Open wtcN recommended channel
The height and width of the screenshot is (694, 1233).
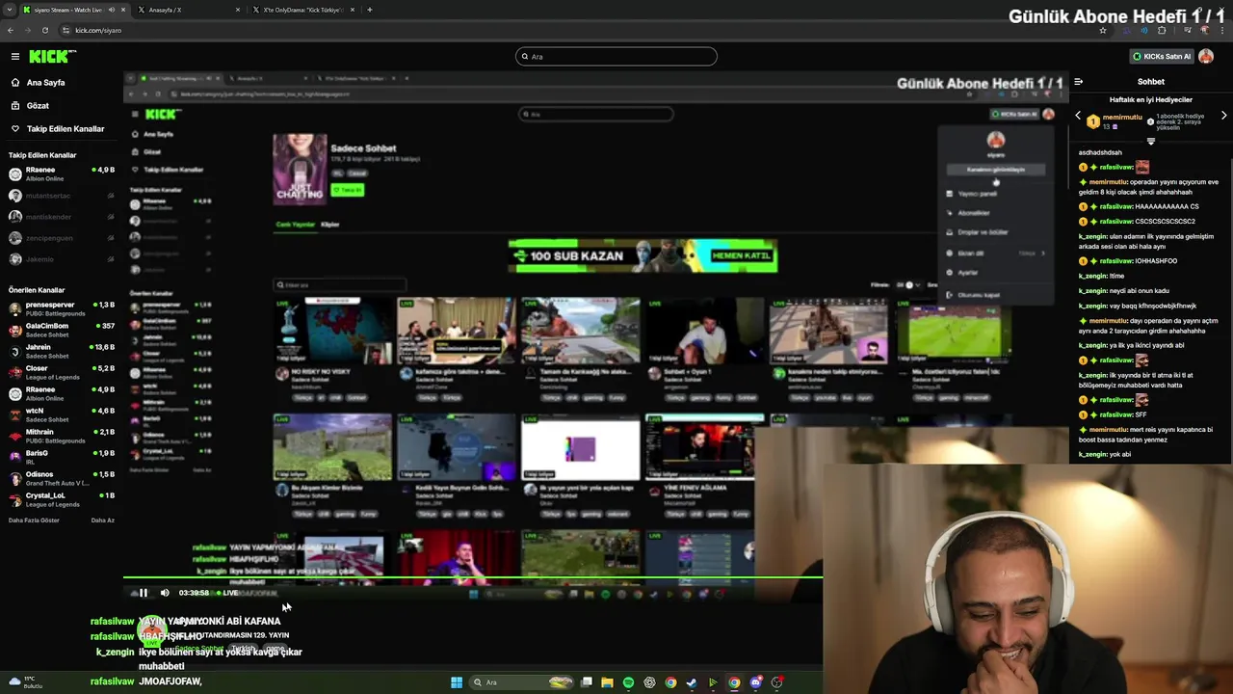click(x=60, y=414)
